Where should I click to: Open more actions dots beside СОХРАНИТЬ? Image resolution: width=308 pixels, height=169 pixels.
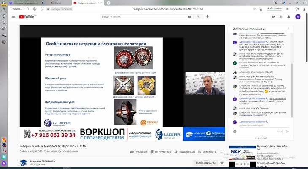(x=222, y=152)
